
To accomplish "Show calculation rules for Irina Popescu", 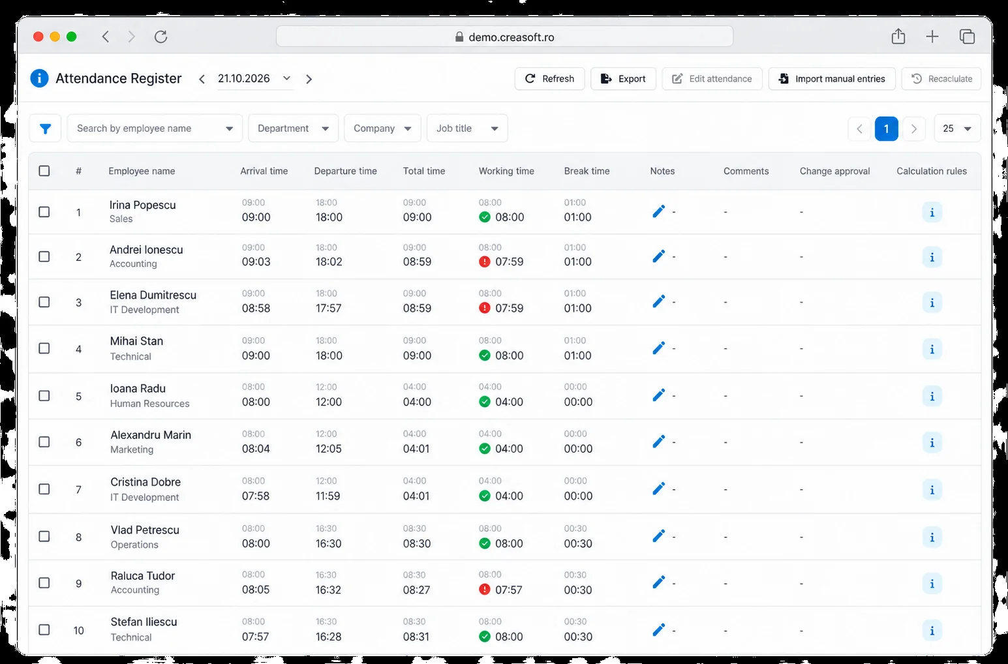I will pyautogui.click(x=932, y=213).
